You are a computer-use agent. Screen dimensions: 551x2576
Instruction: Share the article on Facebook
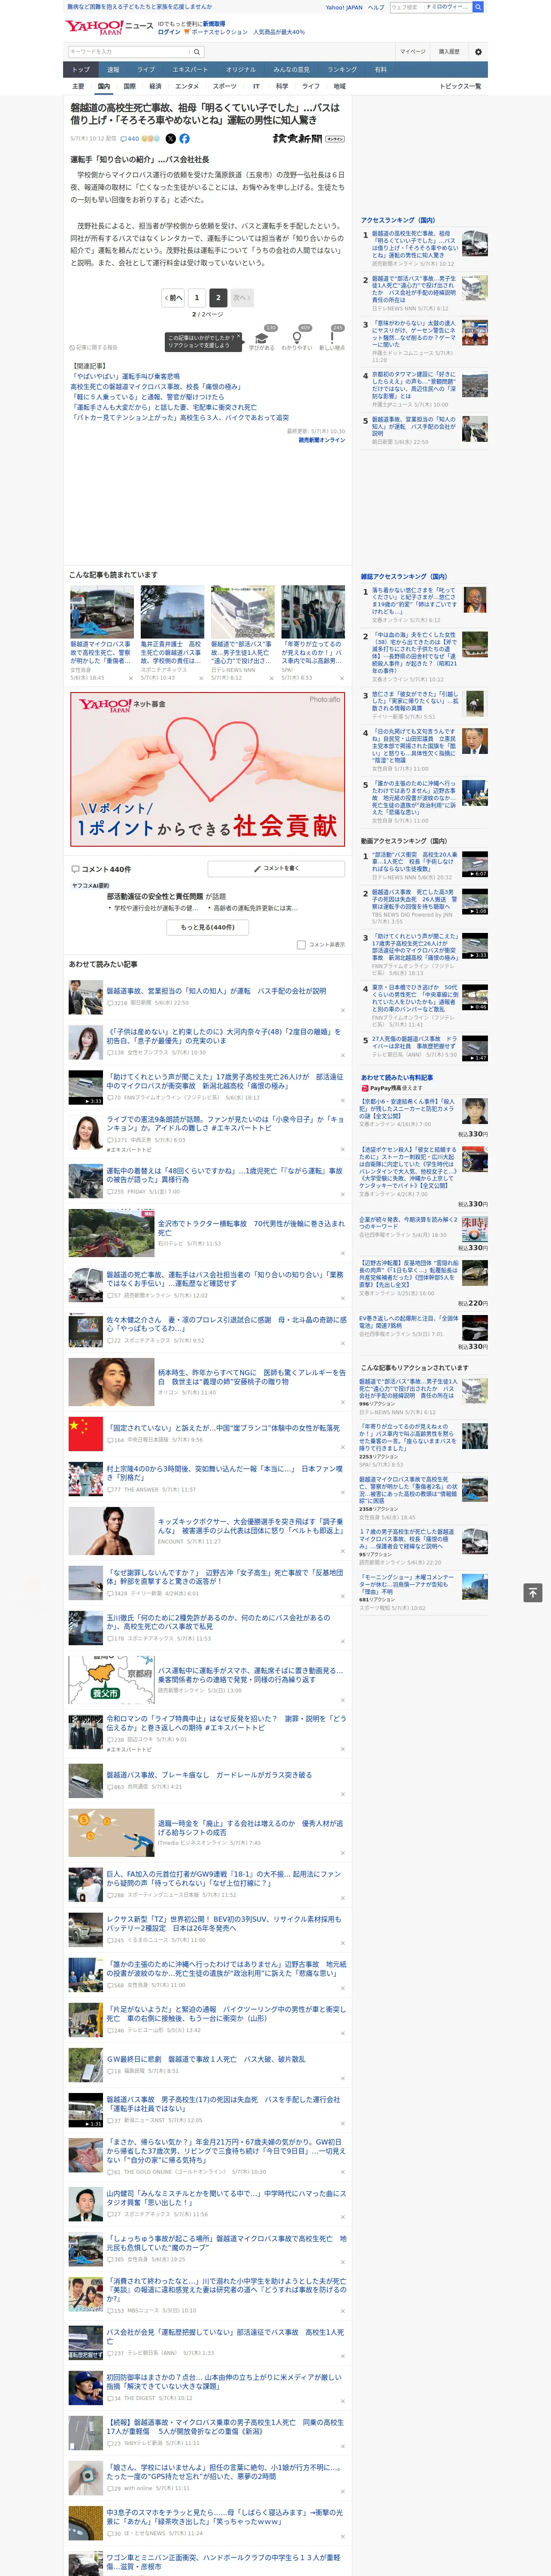pyautogui.click(x=184, y=139)
